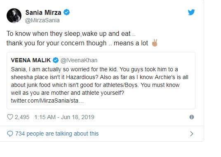Open the 734 people are talking about this link
This screenshot has width=221, height=157.
pos(57,134)
